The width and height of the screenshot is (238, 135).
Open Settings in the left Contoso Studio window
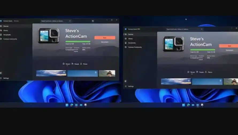(6, 78)
